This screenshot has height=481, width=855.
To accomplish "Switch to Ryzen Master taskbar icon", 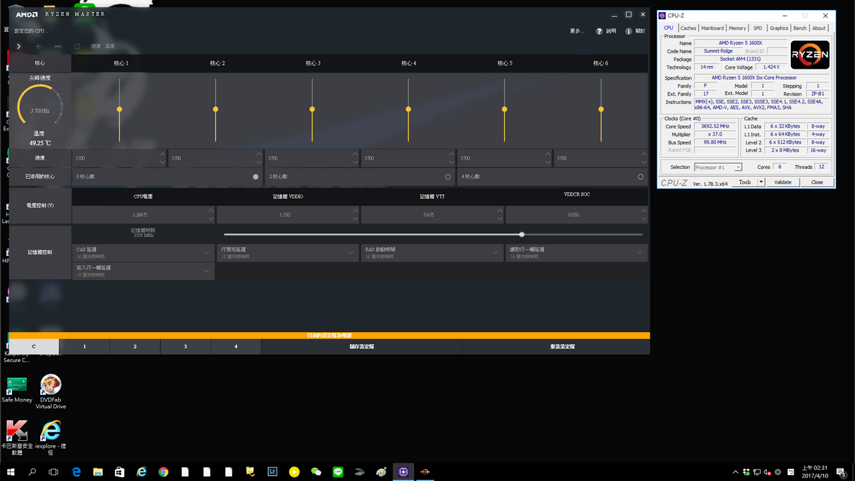I will [425, 472].
